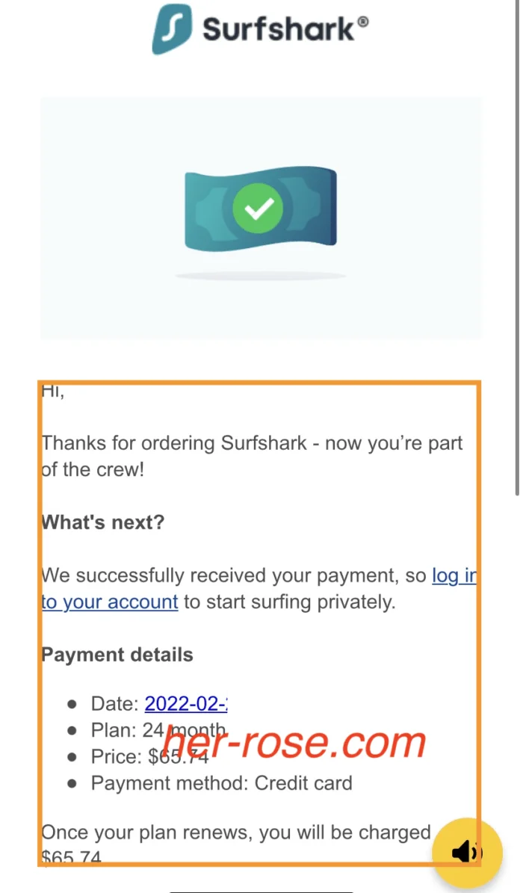Click the page scrollbar on right edge
Screen dimensions: 523x893
[x=516, y=247]
